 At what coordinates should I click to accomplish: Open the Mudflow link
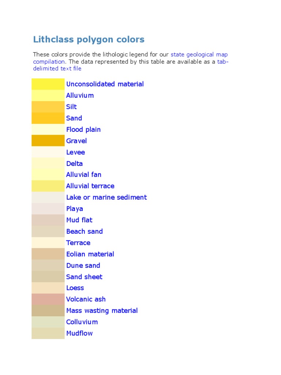tap(79, 333)
